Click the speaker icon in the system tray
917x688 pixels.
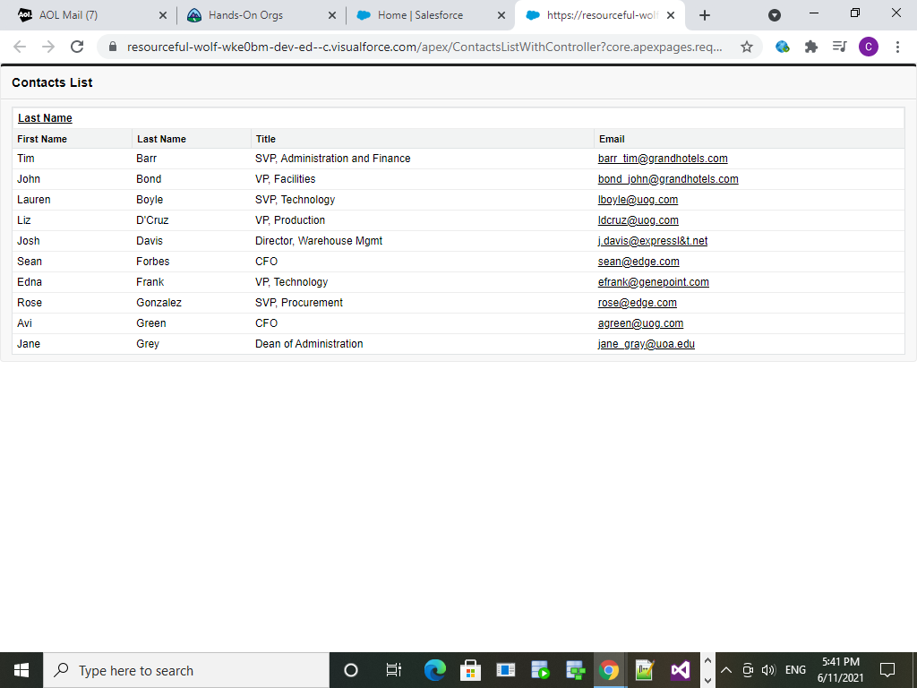point(768,669)
